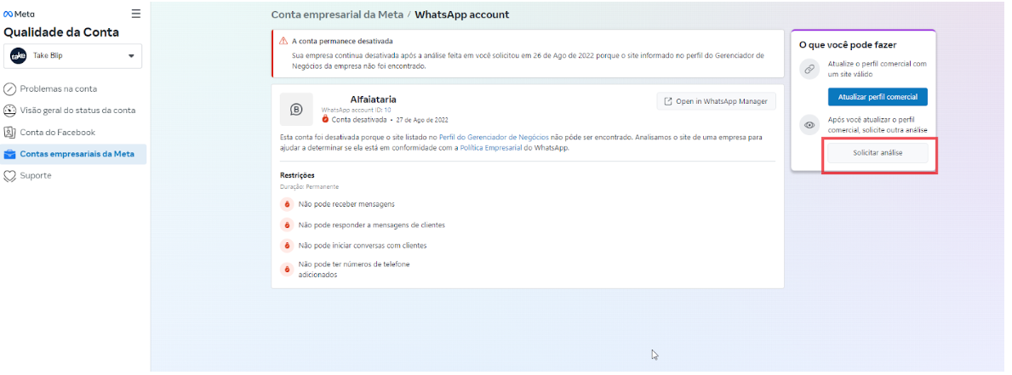Viewport: 1012px width, 375px height.
Task: Click the Suporte heart icon
Action: 9,175
